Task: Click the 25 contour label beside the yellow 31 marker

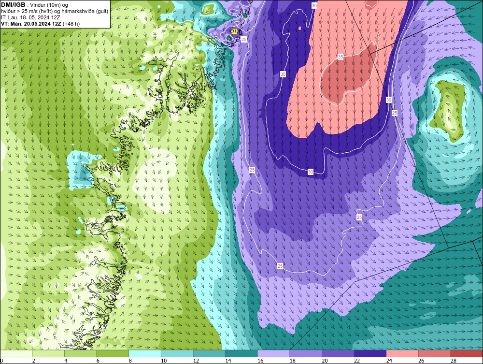Action: [x=244, y=39]
